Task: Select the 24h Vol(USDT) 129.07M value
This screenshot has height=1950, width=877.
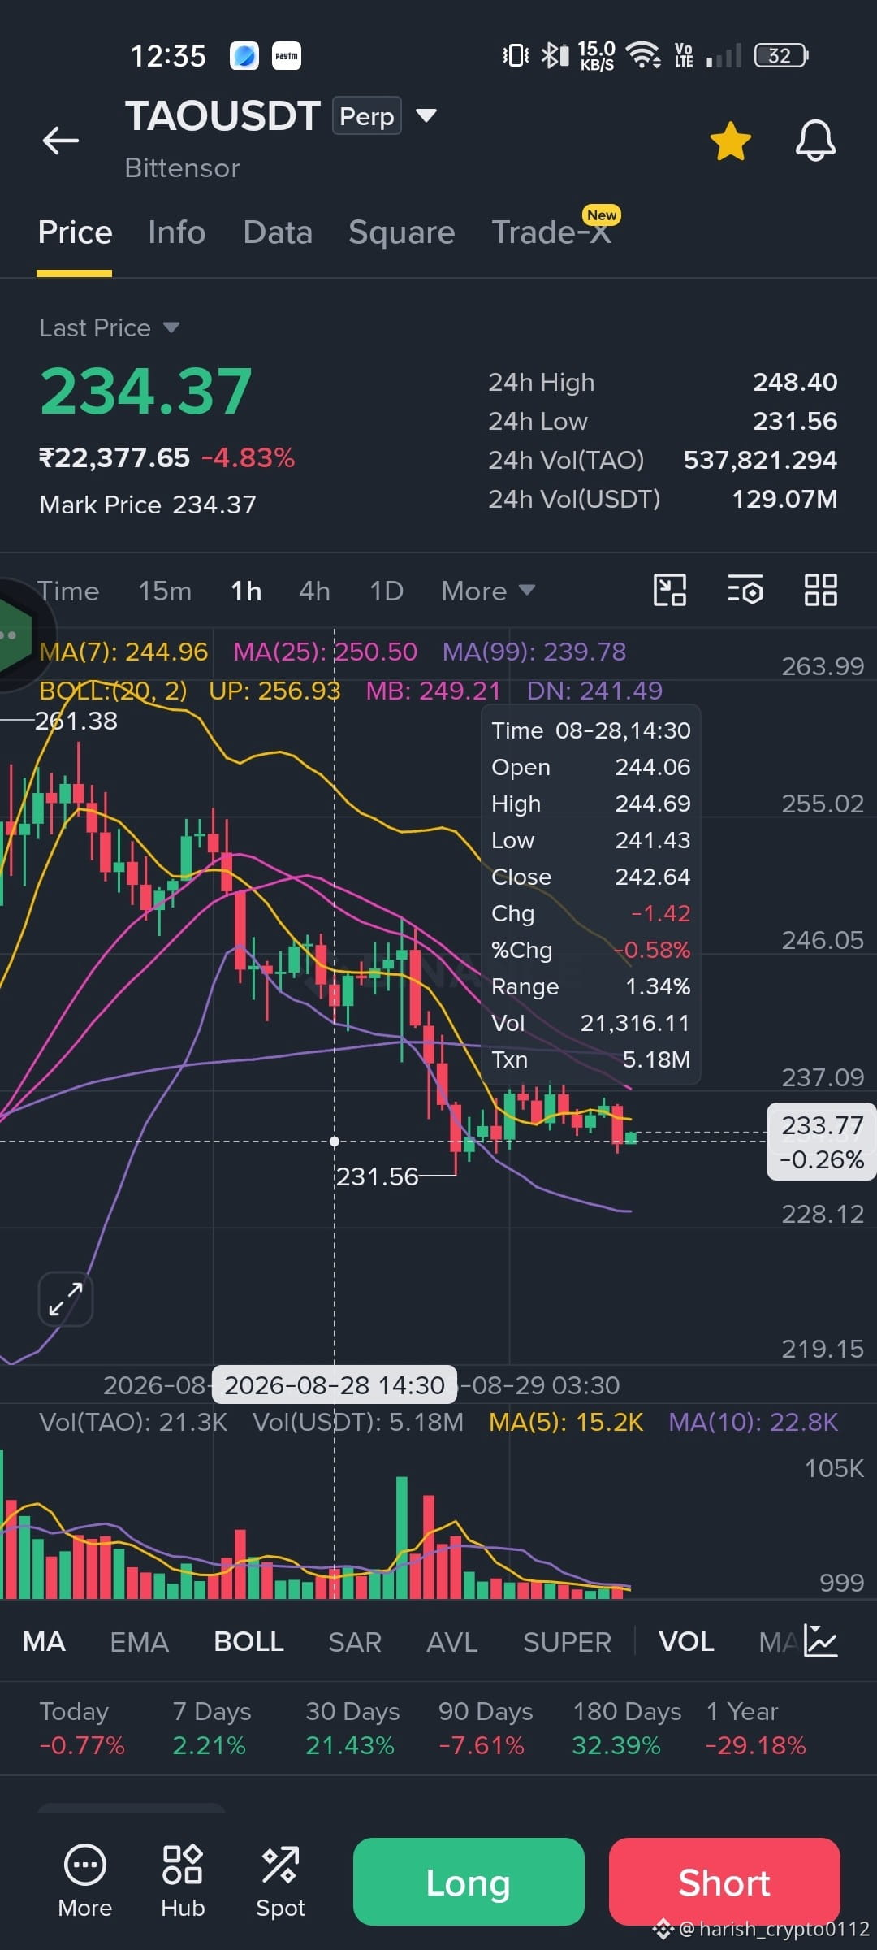Action: pyautogui.click(x=784, y=499)
